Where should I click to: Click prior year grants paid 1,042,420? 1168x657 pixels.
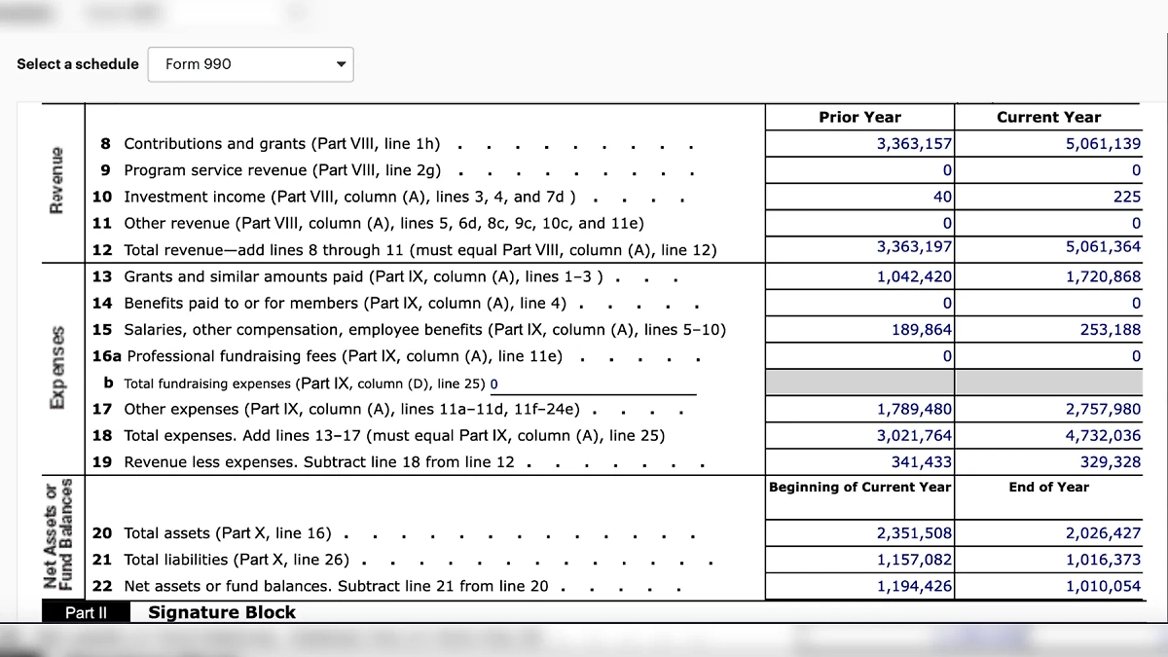[x=914, y=276]
